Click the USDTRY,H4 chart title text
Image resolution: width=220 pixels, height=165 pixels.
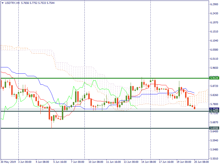point(12,3)
